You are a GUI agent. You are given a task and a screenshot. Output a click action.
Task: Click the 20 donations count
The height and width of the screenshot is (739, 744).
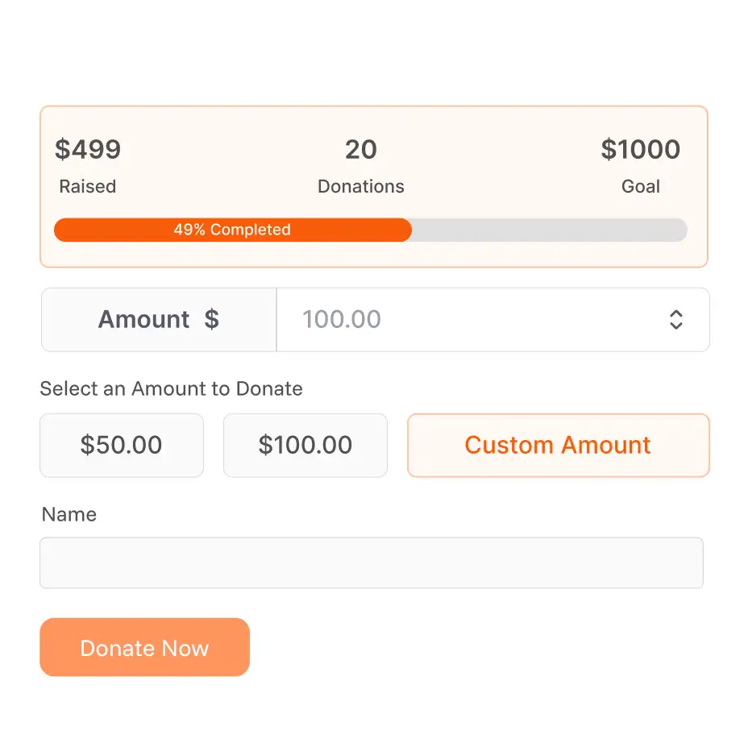[x=361, y=150]
